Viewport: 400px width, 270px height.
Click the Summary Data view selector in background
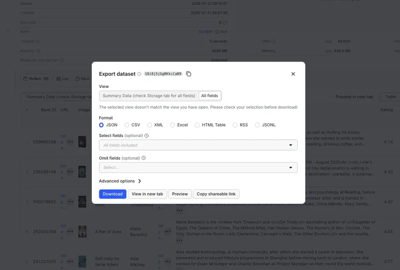[x=57, y=97]
